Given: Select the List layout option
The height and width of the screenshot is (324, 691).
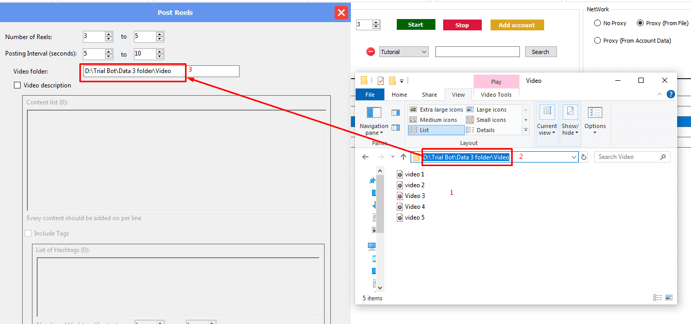Looking at the screenshot, I should (436, 130).
